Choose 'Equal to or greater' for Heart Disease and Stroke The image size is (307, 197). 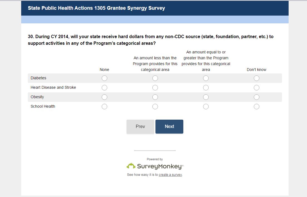point(206,88)
